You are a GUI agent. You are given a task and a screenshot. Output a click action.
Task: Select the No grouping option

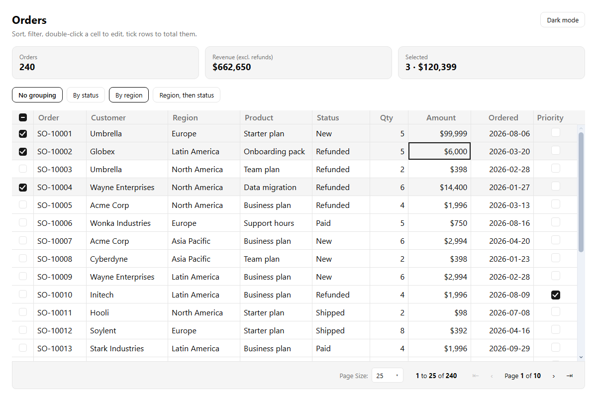tap(37, 95)
